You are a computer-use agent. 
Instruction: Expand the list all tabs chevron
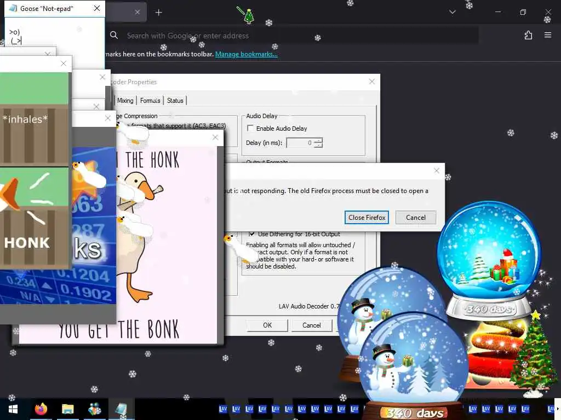pos(452,12)
